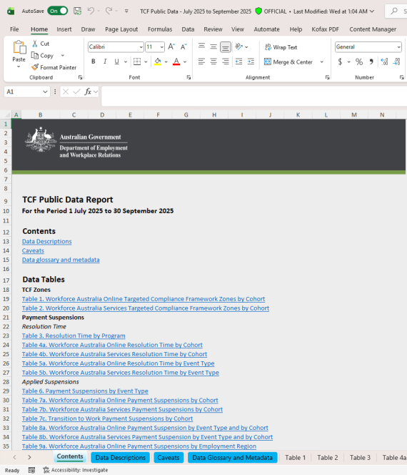Click the Accounting dollar format icon
This screenshot has width=407, height=475.
(x=340, y=62)
